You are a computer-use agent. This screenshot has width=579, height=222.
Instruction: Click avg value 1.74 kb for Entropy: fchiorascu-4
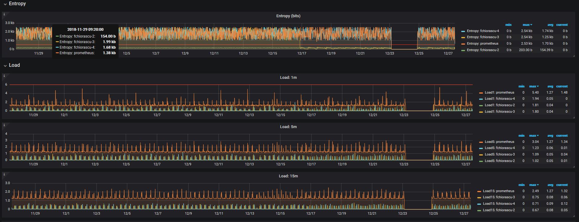[548, 31]
